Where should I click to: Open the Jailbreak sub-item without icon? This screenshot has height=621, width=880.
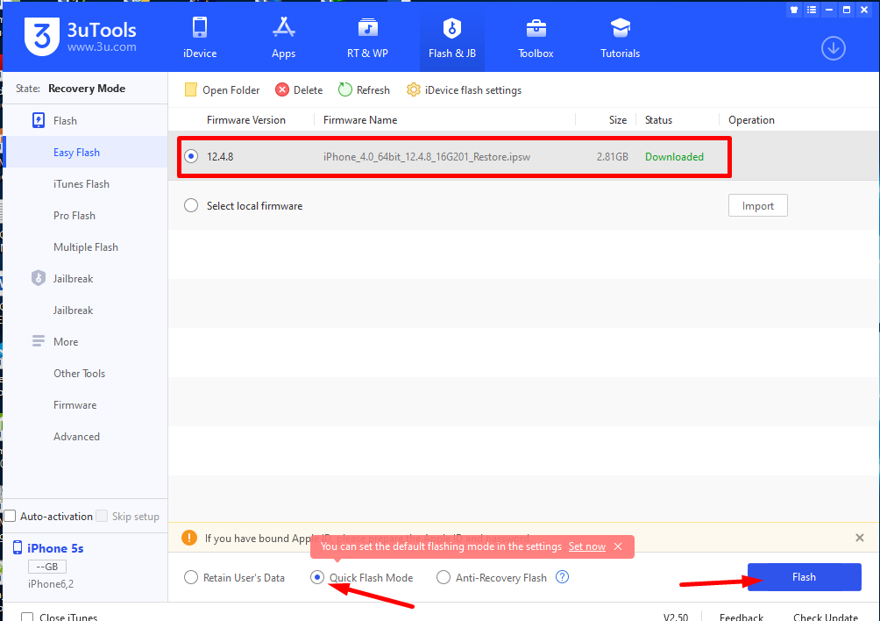click(x=73, y=310)
